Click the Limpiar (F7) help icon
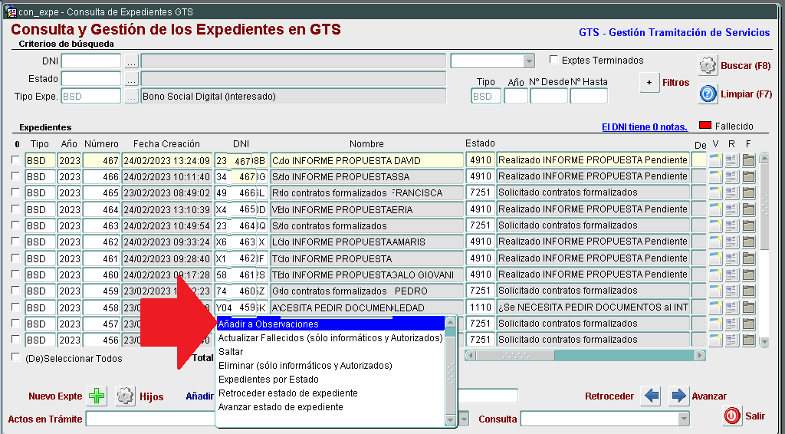The image size is (785, 434). click(x=708, y=94)
